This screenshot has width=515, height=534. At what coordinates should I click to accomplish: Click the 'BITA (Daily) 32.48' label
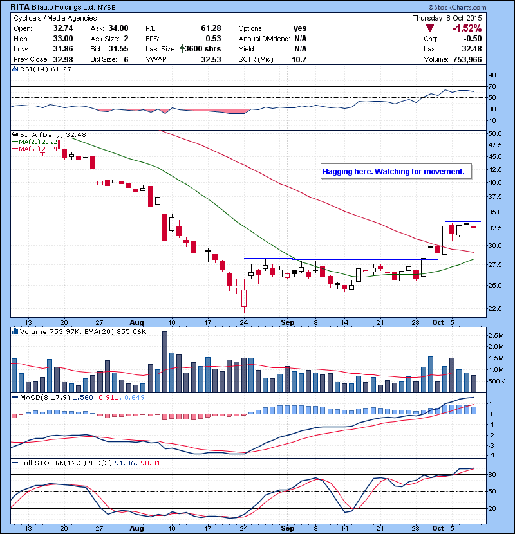click(53, 135)
